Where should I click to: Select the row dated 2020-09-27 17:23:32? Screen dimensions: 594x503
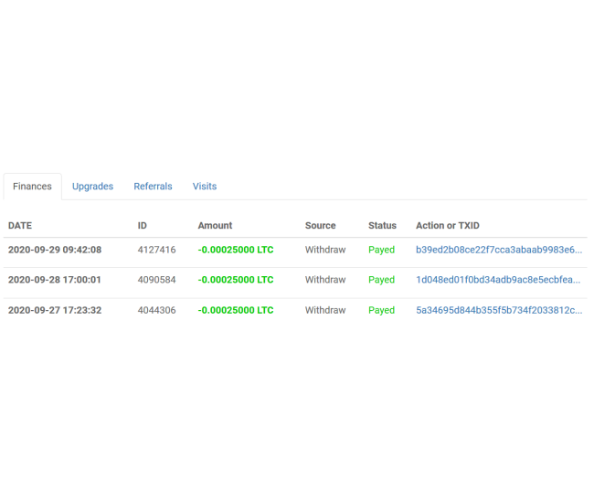click(55, 310)
